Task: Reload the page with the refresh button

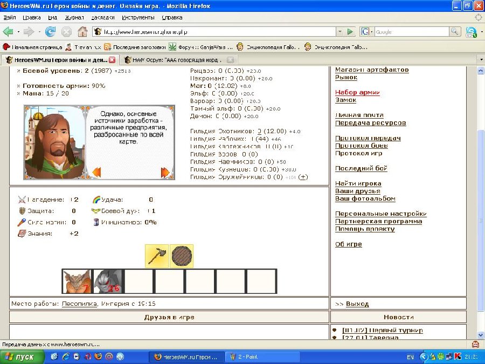Action: 51,32
